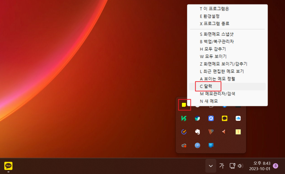Toggle 'Z 화면메모 보이기/감추기' menu entry
The height and width of the screenshot is (174, 285).
point(227,64)
